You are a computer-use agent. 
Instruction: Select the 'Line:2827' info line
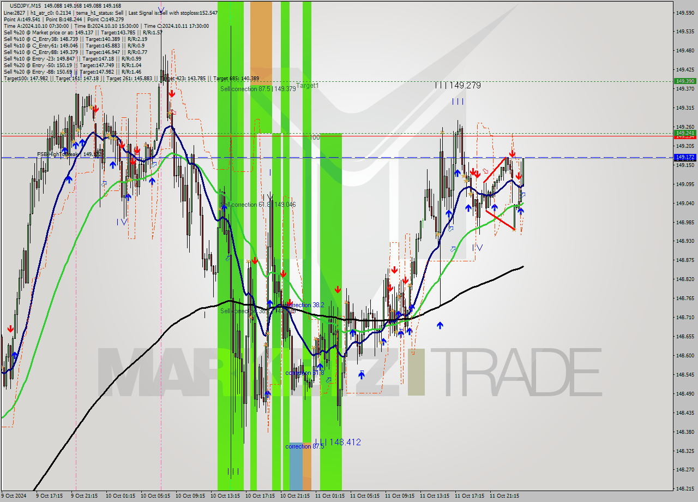click(x=110, y=13)
